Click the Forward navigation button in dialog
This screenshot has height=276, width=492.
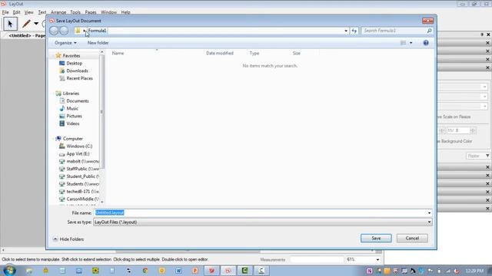64,31
